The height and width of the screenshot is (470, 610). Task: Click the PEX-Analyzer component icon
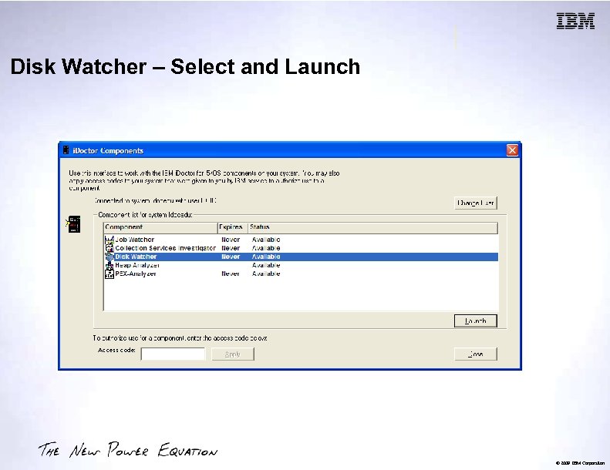point(110,274)
